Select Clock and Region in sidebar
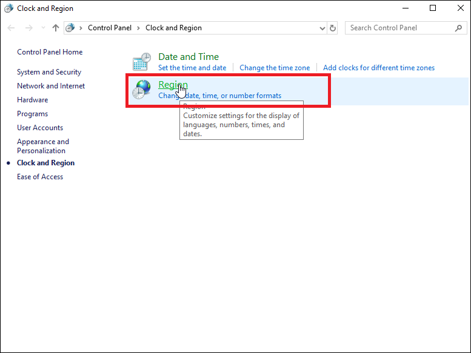Screen dimensions: 471x353 coord(45,163)
